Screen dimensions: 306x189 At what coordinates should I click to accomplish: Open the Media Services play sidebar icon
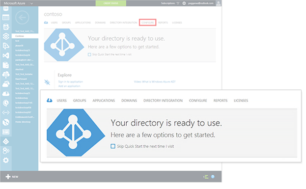(6, 36)
